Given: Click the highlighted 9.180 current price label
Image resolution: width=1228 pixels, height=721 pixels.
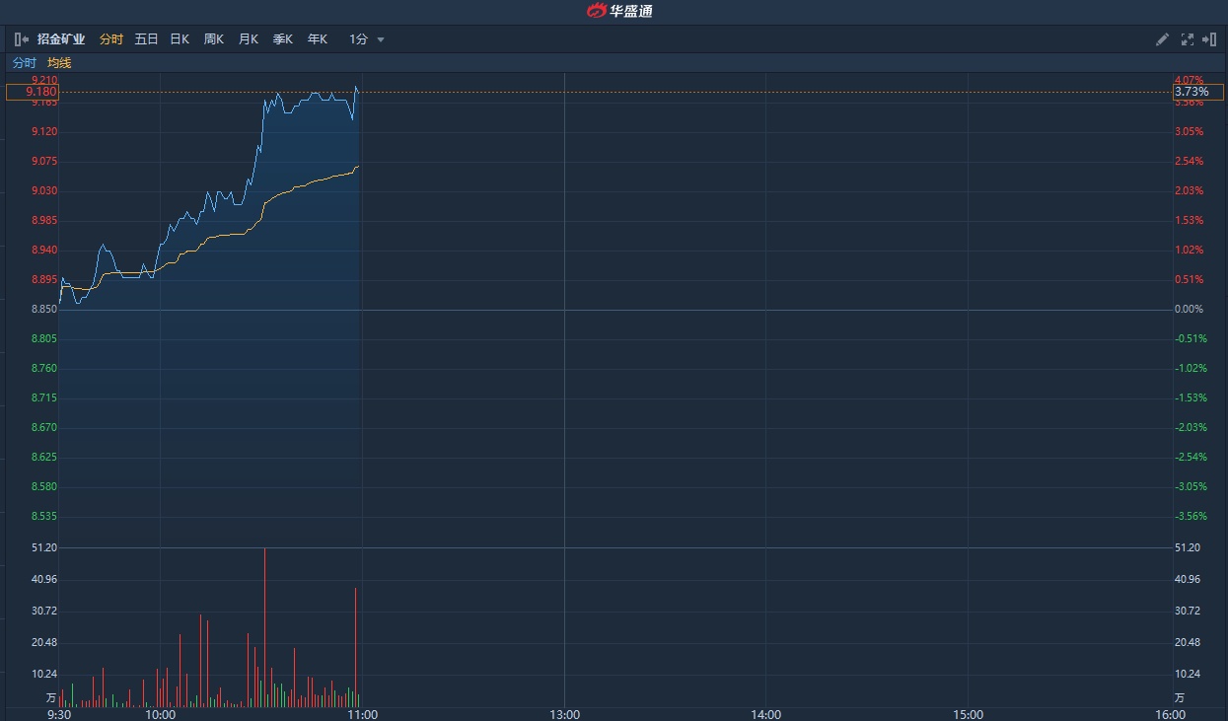Looking at the screenshot, I should (33, 92).
